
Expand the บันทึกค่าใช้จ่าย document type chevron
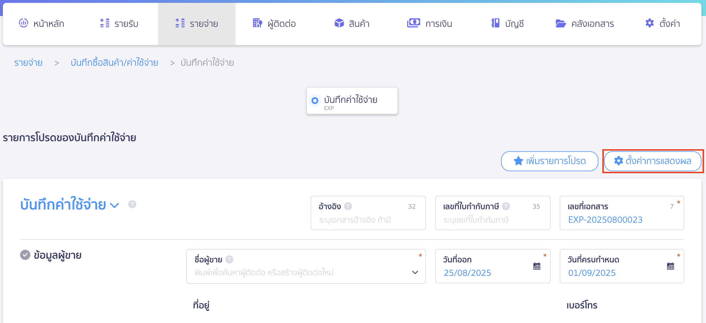[x=115, y=205]
